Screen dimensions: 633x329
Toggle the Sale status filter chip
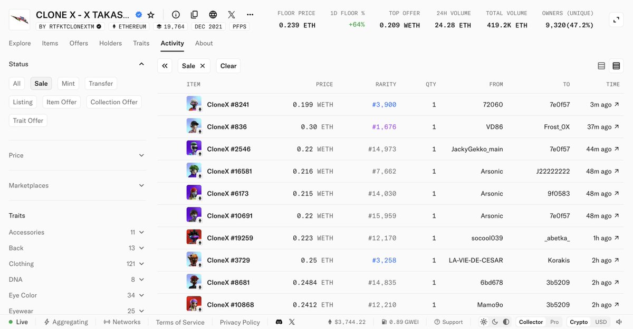click(x=41, y=83)
